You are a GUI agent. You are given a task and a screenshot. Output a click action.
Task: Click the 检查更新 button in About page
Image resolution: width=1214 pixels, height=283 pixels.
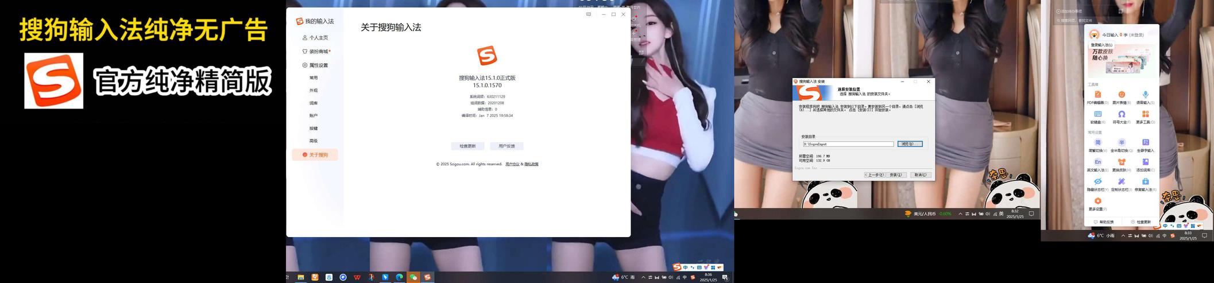[467, 146]
